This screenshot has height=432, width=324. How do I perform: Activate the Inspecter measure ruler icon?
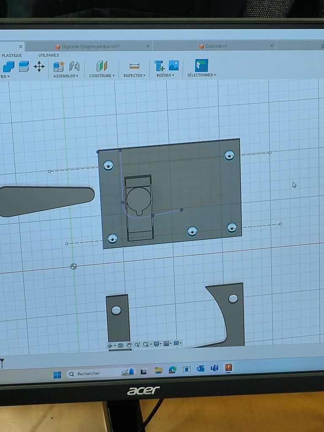pos(134,66)
